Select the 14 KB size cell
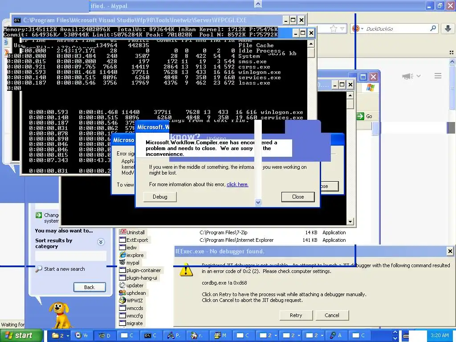 click(x=311, y=232)
